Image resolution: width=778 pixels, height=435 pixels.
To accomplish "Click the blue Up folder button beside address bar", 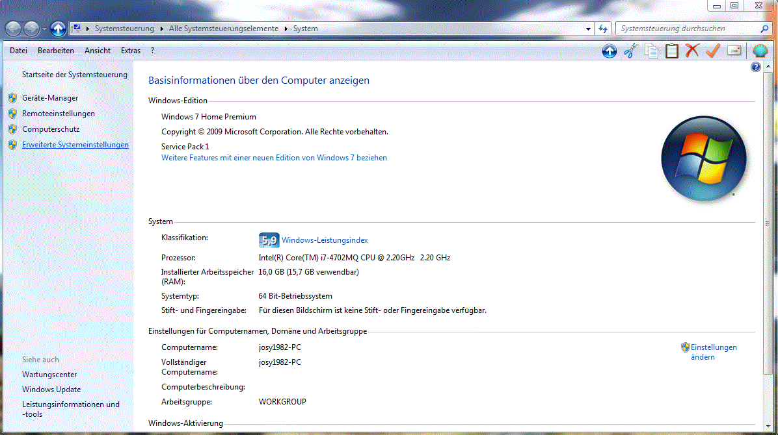I will 58,29.
